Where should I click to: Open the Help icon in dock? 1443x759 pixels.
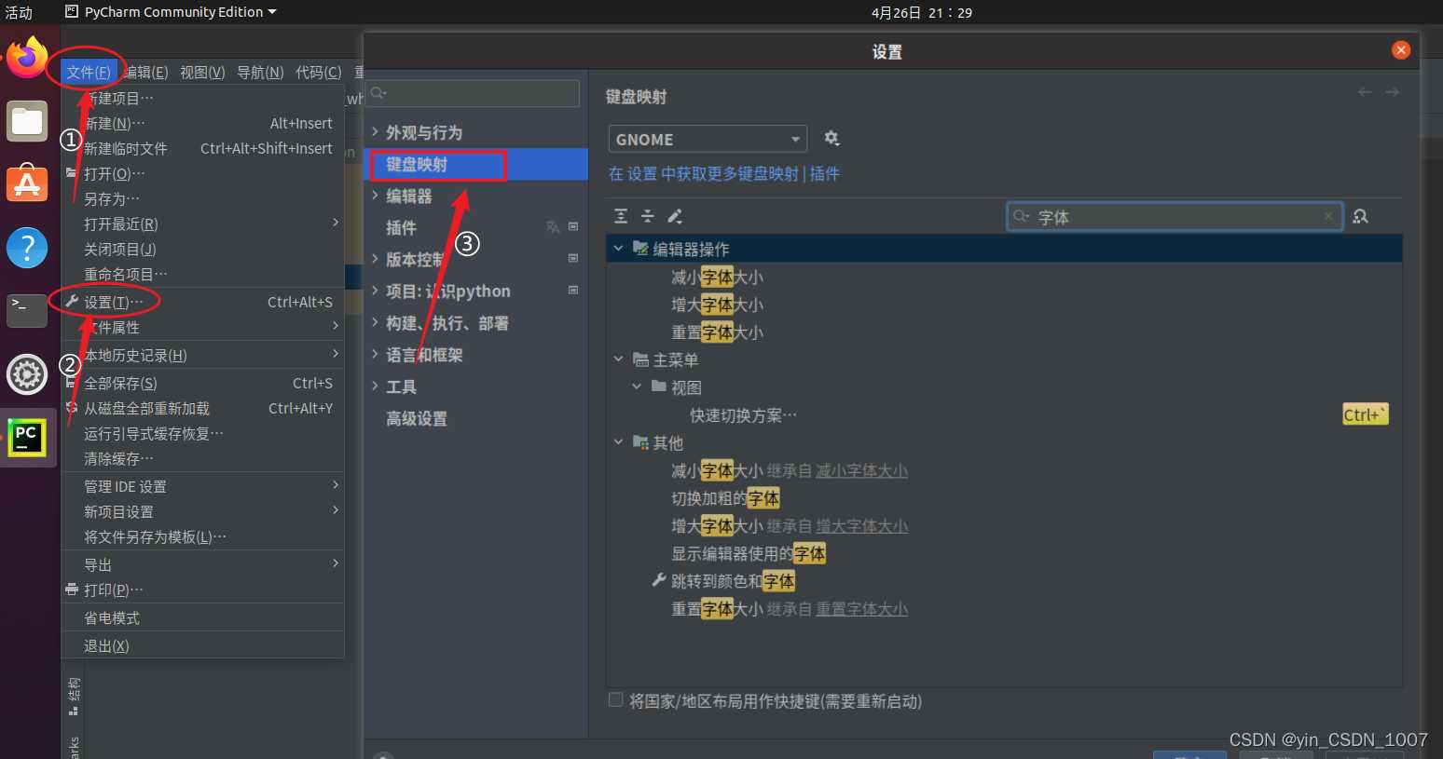tap(27, 248)
